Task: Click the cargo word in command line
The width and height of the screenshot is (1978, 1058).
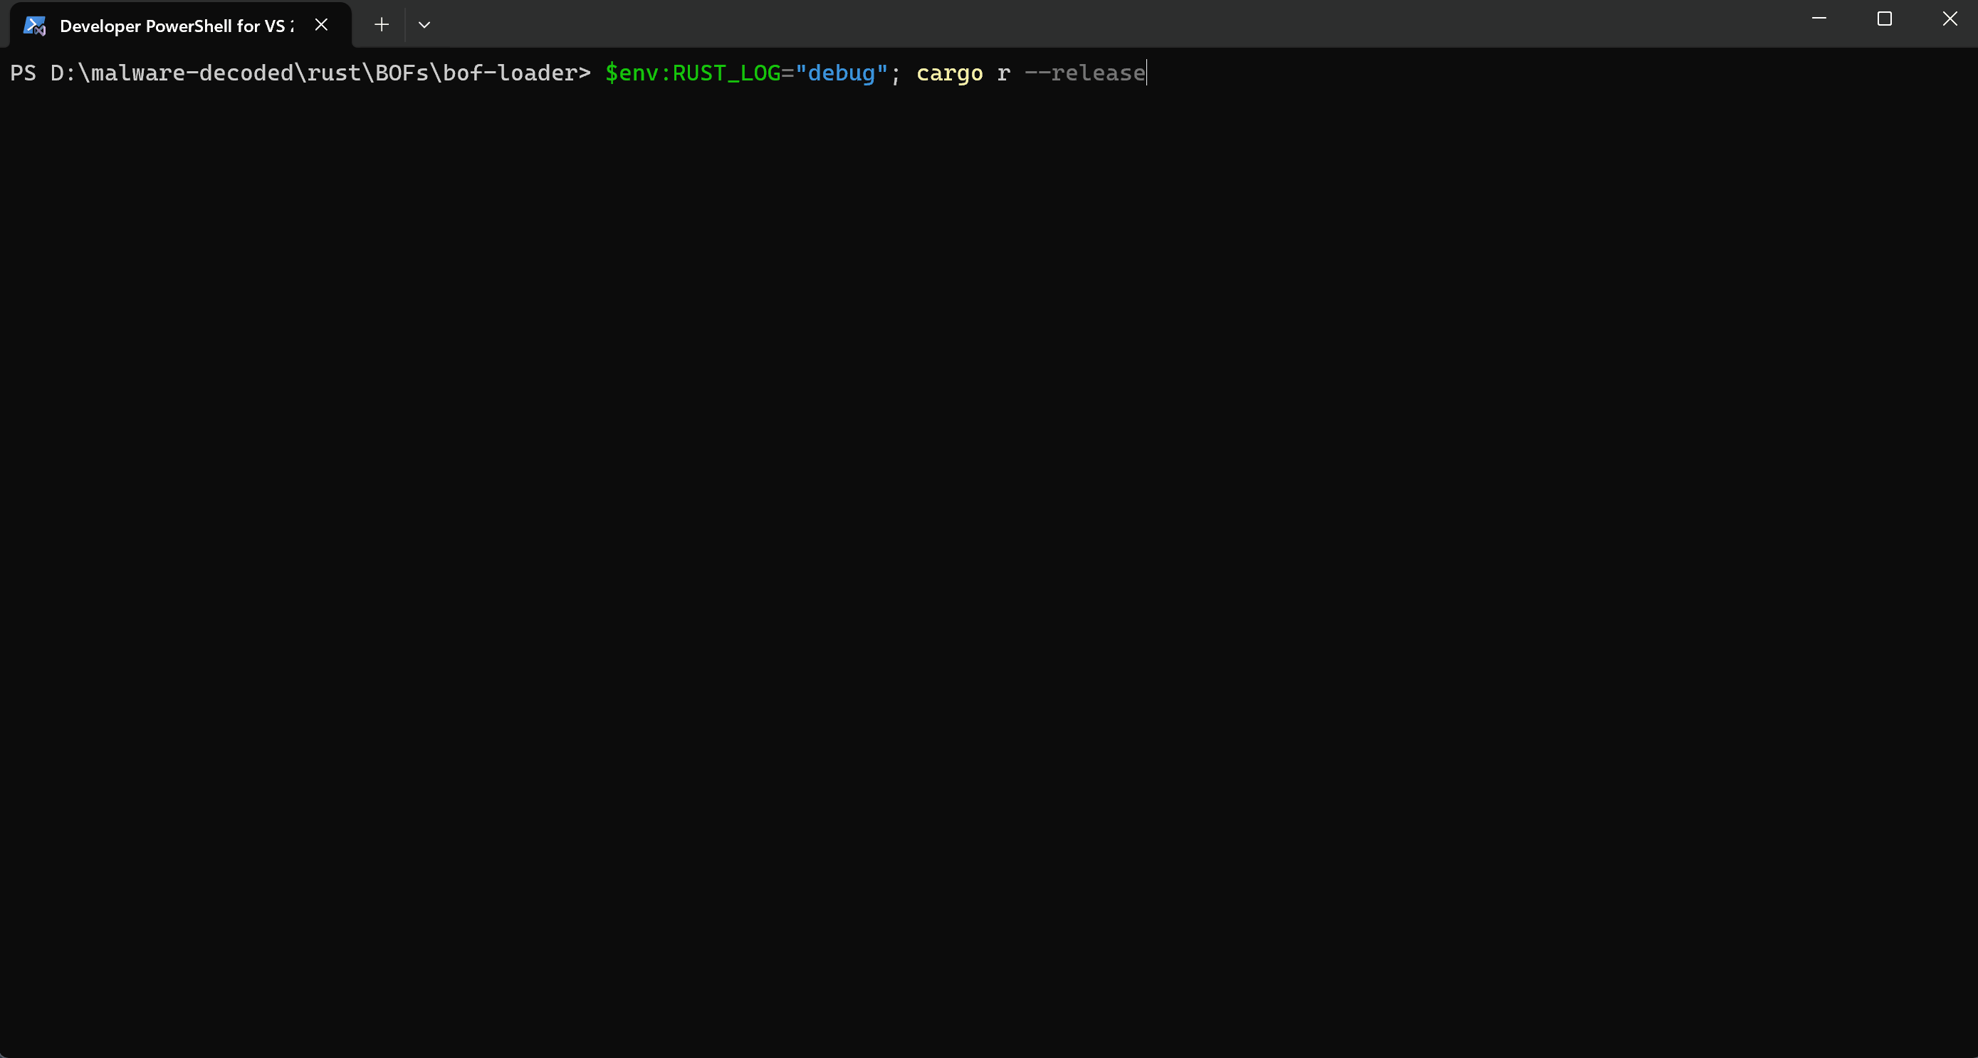Action: tap(950, 74)
